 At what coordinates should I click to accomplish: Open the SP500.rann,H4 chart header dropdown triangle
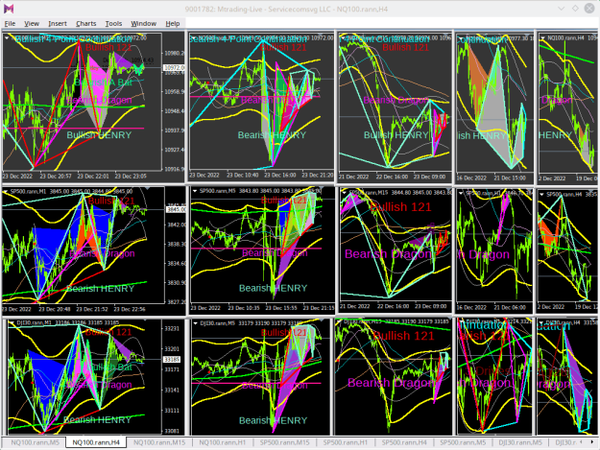(541, 194)
